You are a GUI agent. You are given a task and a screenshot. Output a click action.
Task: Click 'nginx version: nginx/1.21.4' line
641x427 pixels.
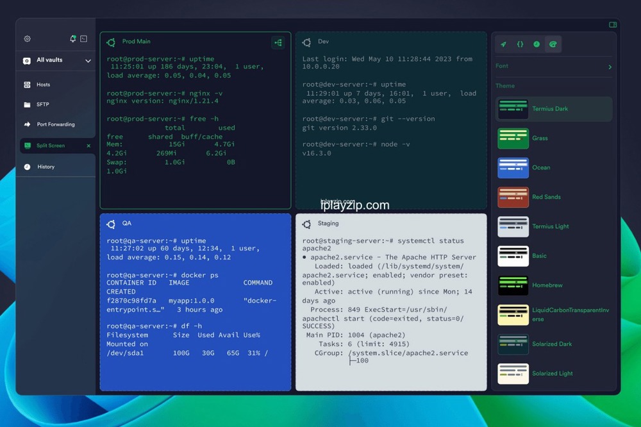pos(163,101)
